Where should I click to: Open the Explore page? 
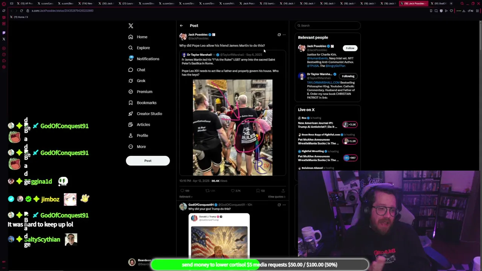click(x=139, y=48)
